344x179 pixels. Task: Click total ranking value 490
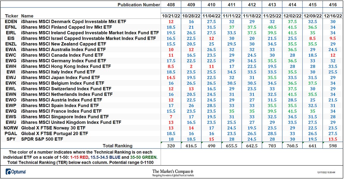tap(211, 146)
